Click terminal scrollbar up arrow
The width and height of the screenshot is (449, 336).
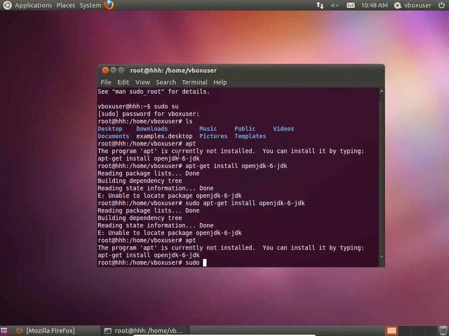point(381,91)
